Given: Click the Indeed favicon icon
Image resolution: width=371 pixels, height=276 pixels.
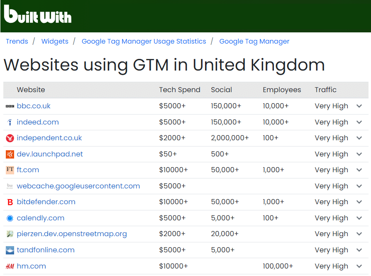Looking at the screenshot, I should [10, 122].
